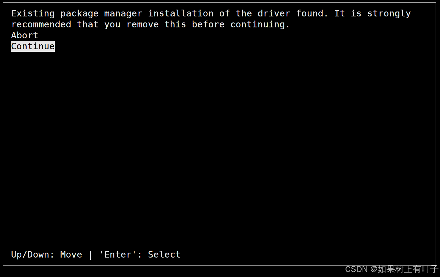
Task: Click the word "Select" in the footer
Action: pyautogui.click(x=164, y=255)
